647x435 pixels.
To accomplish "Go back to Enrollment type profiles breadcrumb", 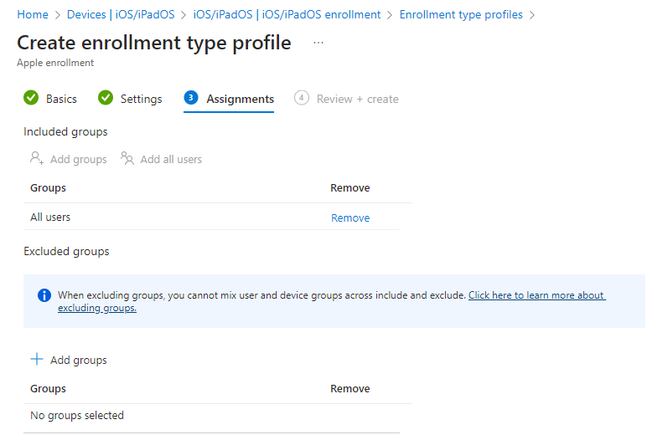I will (461, 14).
